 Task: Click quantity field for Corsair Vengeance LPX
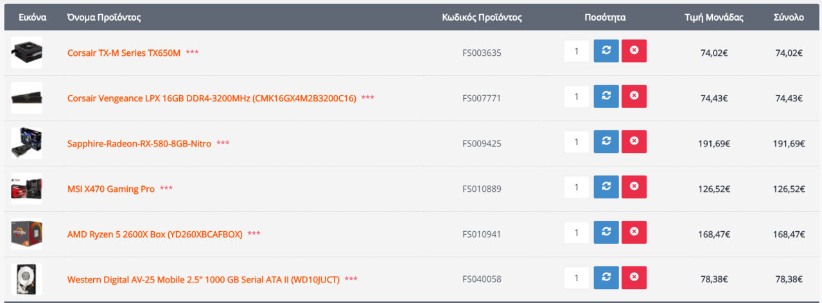pyautogui.click(x=577, y=96)
